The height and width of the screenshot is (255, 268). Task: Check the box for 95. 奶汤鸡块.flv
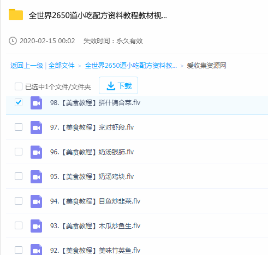[x=19, y=176]
